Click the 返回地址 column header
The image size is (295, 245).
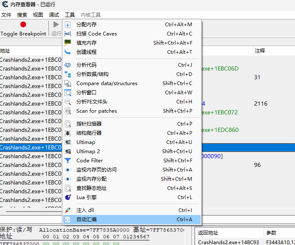click(208, 233)
